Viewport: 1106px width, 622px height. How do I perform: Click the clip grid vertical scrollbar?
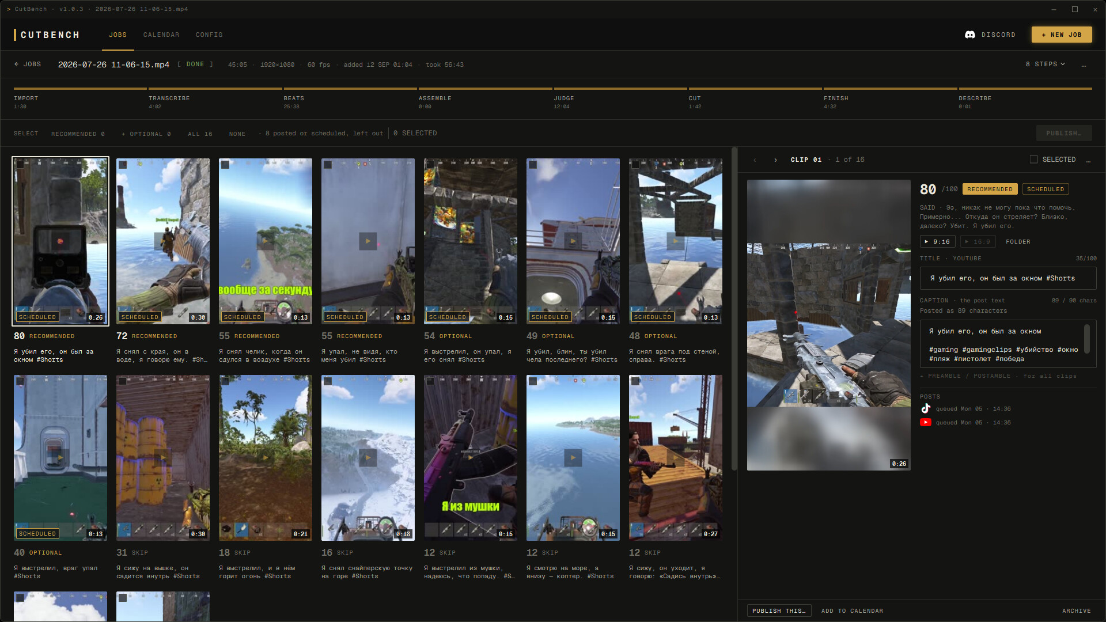click(734, 309)
